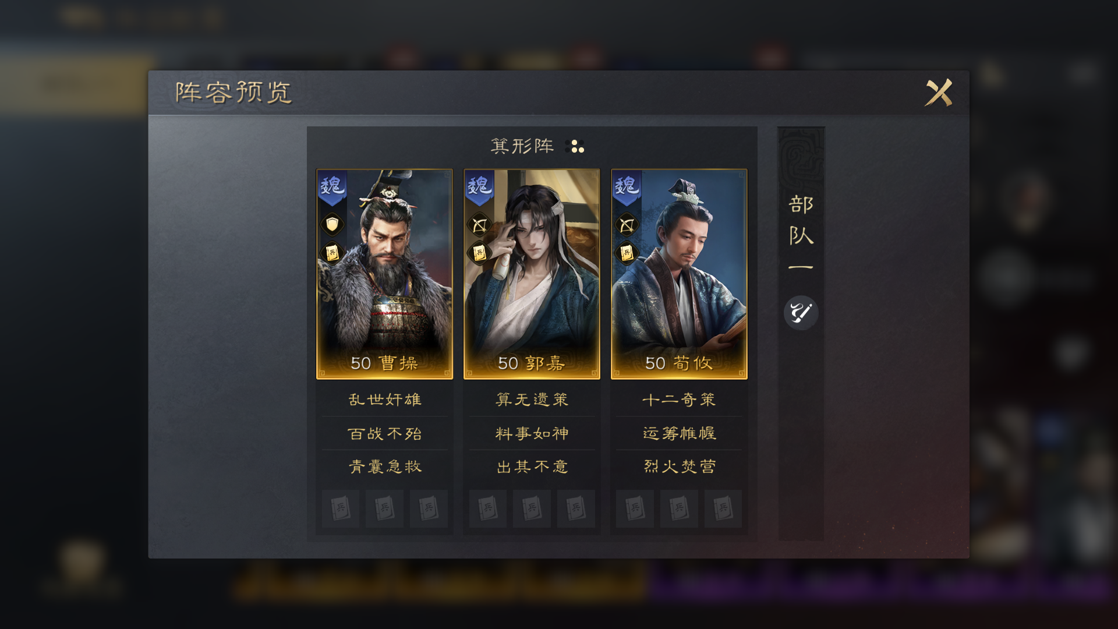Screen dimensions: 1118x629
Task: Open the 郭嘉 general portrait card
Action: [x=532, y=274]
